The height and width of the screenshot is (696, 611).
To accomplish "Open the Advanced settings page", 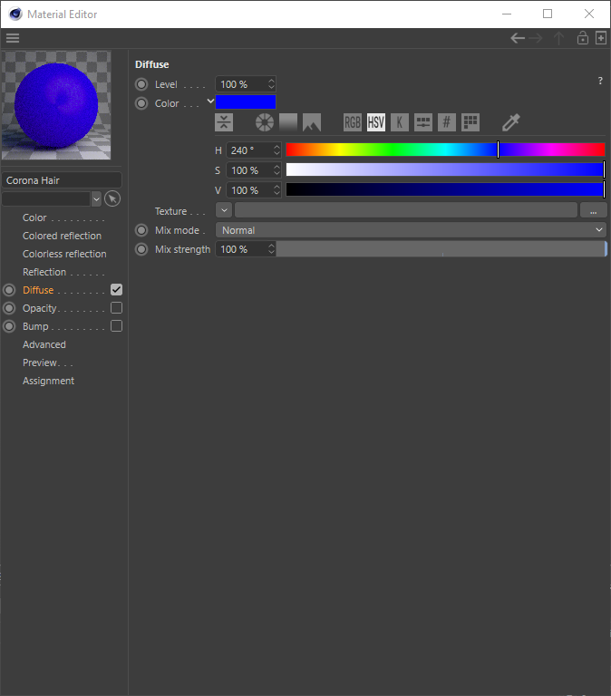I will 44,345.
